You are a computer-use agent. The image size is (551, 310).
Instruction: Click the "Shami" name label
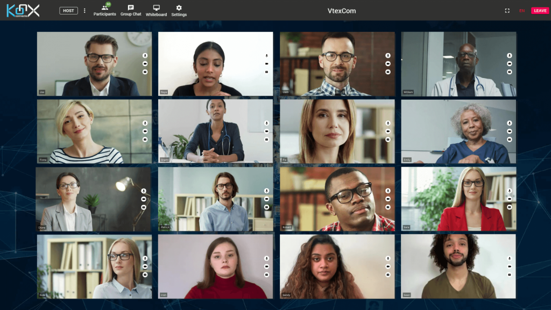coord(165,160)
